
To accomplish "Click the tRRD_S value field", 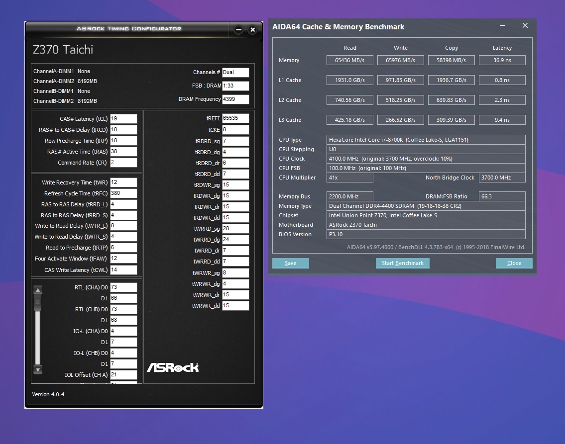I will pyautogui.click(x=123, y=215).
